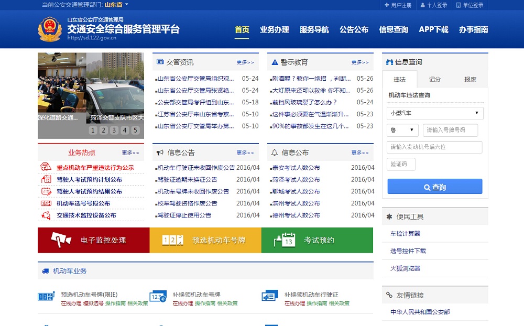Image resolution: width=524 pixels, height=326 pixels.
Task: Click the news carousel image
Action: pyautogui.click(x=91, y=88)
